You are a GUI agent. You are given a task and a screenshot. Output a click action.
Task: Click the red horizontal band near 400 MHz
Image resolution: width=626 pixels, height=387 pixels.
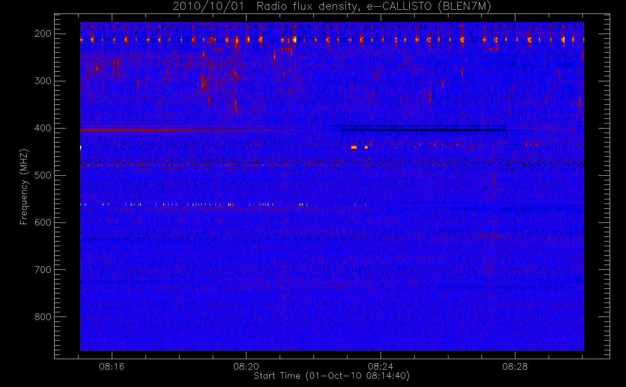pos(170,130)
